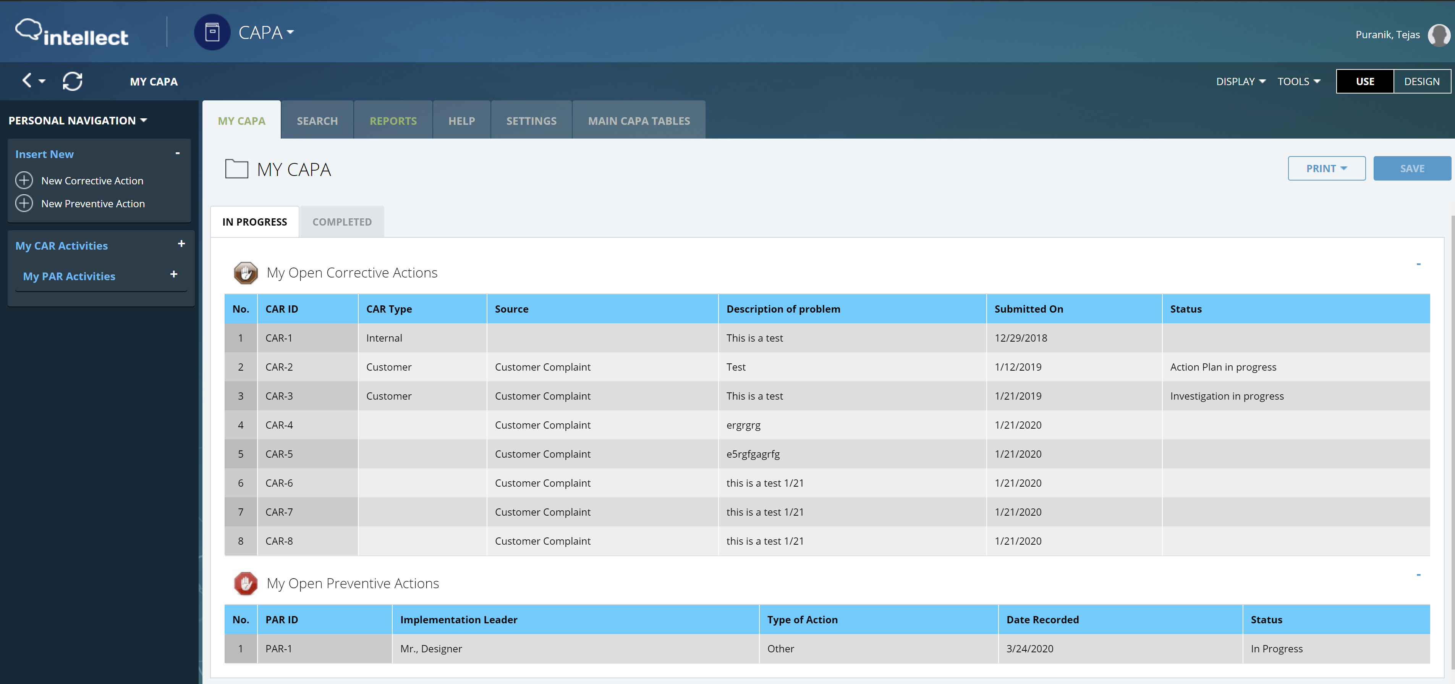Image resolution: width=1455 pixels, height=684 pixels.
Task: Open the PRINT dropdown
Action: 1326,168
